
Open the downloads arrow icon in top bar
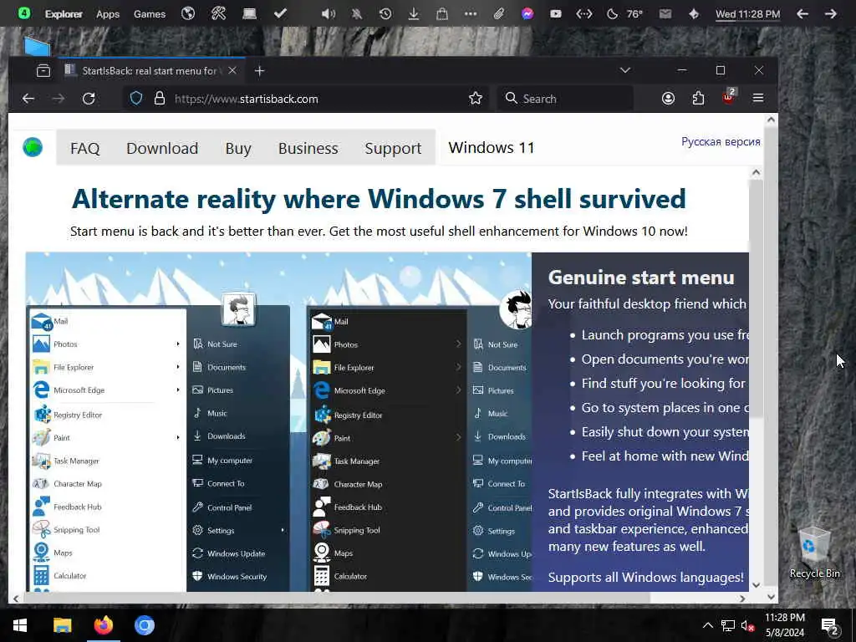[x=414, y=13]
